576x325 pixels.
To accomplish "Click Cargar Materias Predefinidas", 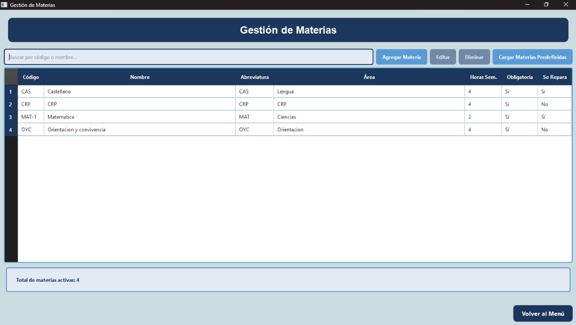I will (x=532, y=57).
